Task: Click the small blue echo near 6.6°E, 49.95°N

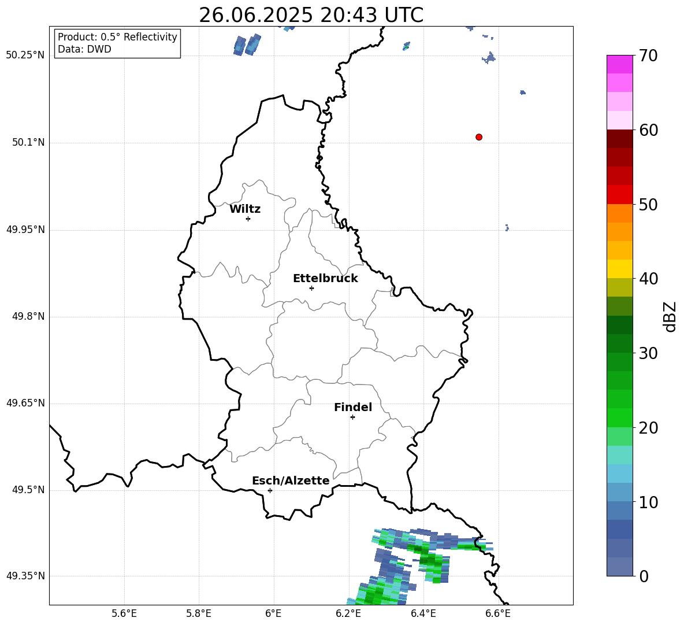Action: (507, 228)
